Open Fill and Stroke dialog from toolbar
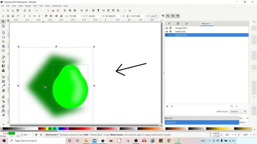Screen dimensions: 257x144 click(93, 10)
